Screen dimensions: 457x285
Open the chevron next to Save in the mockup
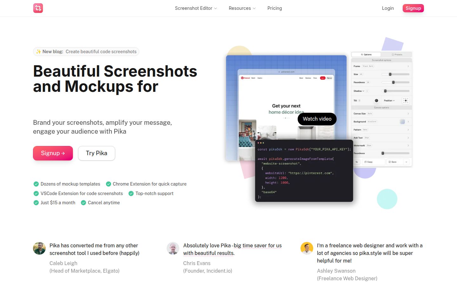pyautogui.click(x=406, y=162)
